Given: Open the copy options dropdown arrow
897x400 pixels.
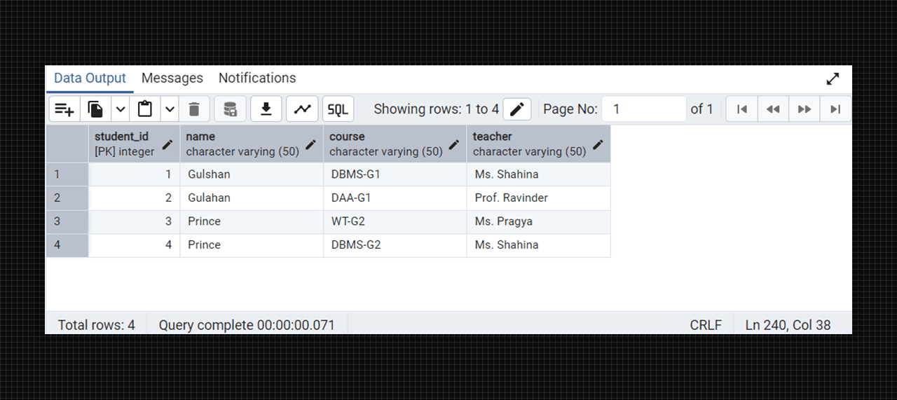Looking at the screenshot, I should [x=121, y=109].
